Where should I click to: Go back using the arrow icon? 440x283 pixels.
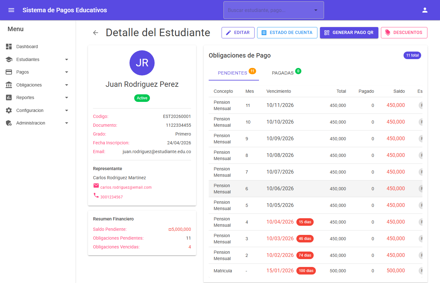pyautogui.click(x=96, y=33)
